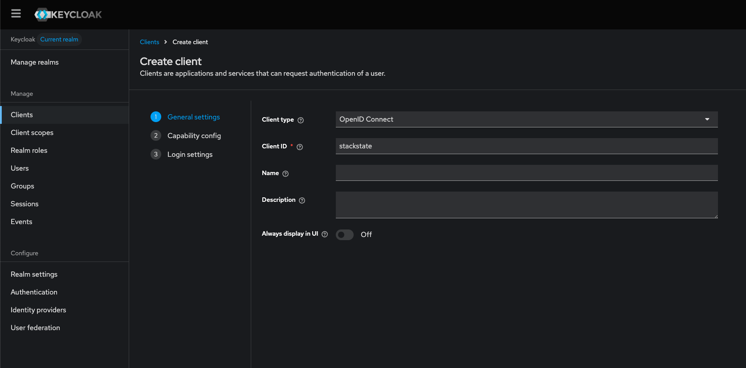Go to Capability config wizard step
Screen dimensions: 746x368
[194, 135]
